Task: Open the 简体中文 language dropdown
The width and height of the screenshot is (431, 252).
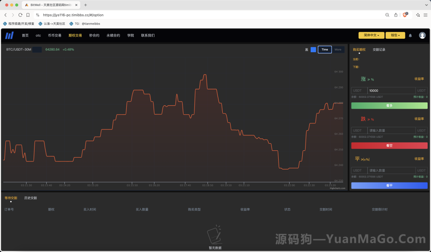Action: [x=370, y=35]
